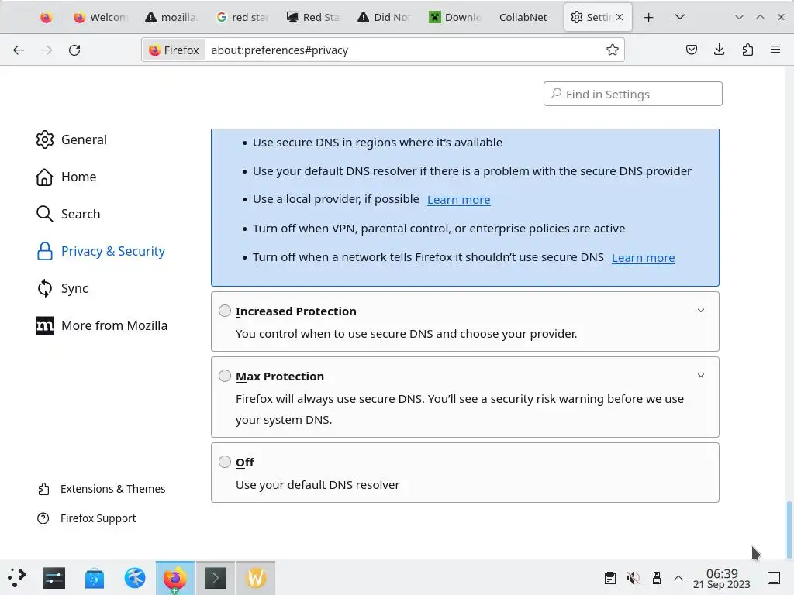Expand the Increased Protection chevron
Image resolution: width=794 pixels, height=595 pixels.
701,311
